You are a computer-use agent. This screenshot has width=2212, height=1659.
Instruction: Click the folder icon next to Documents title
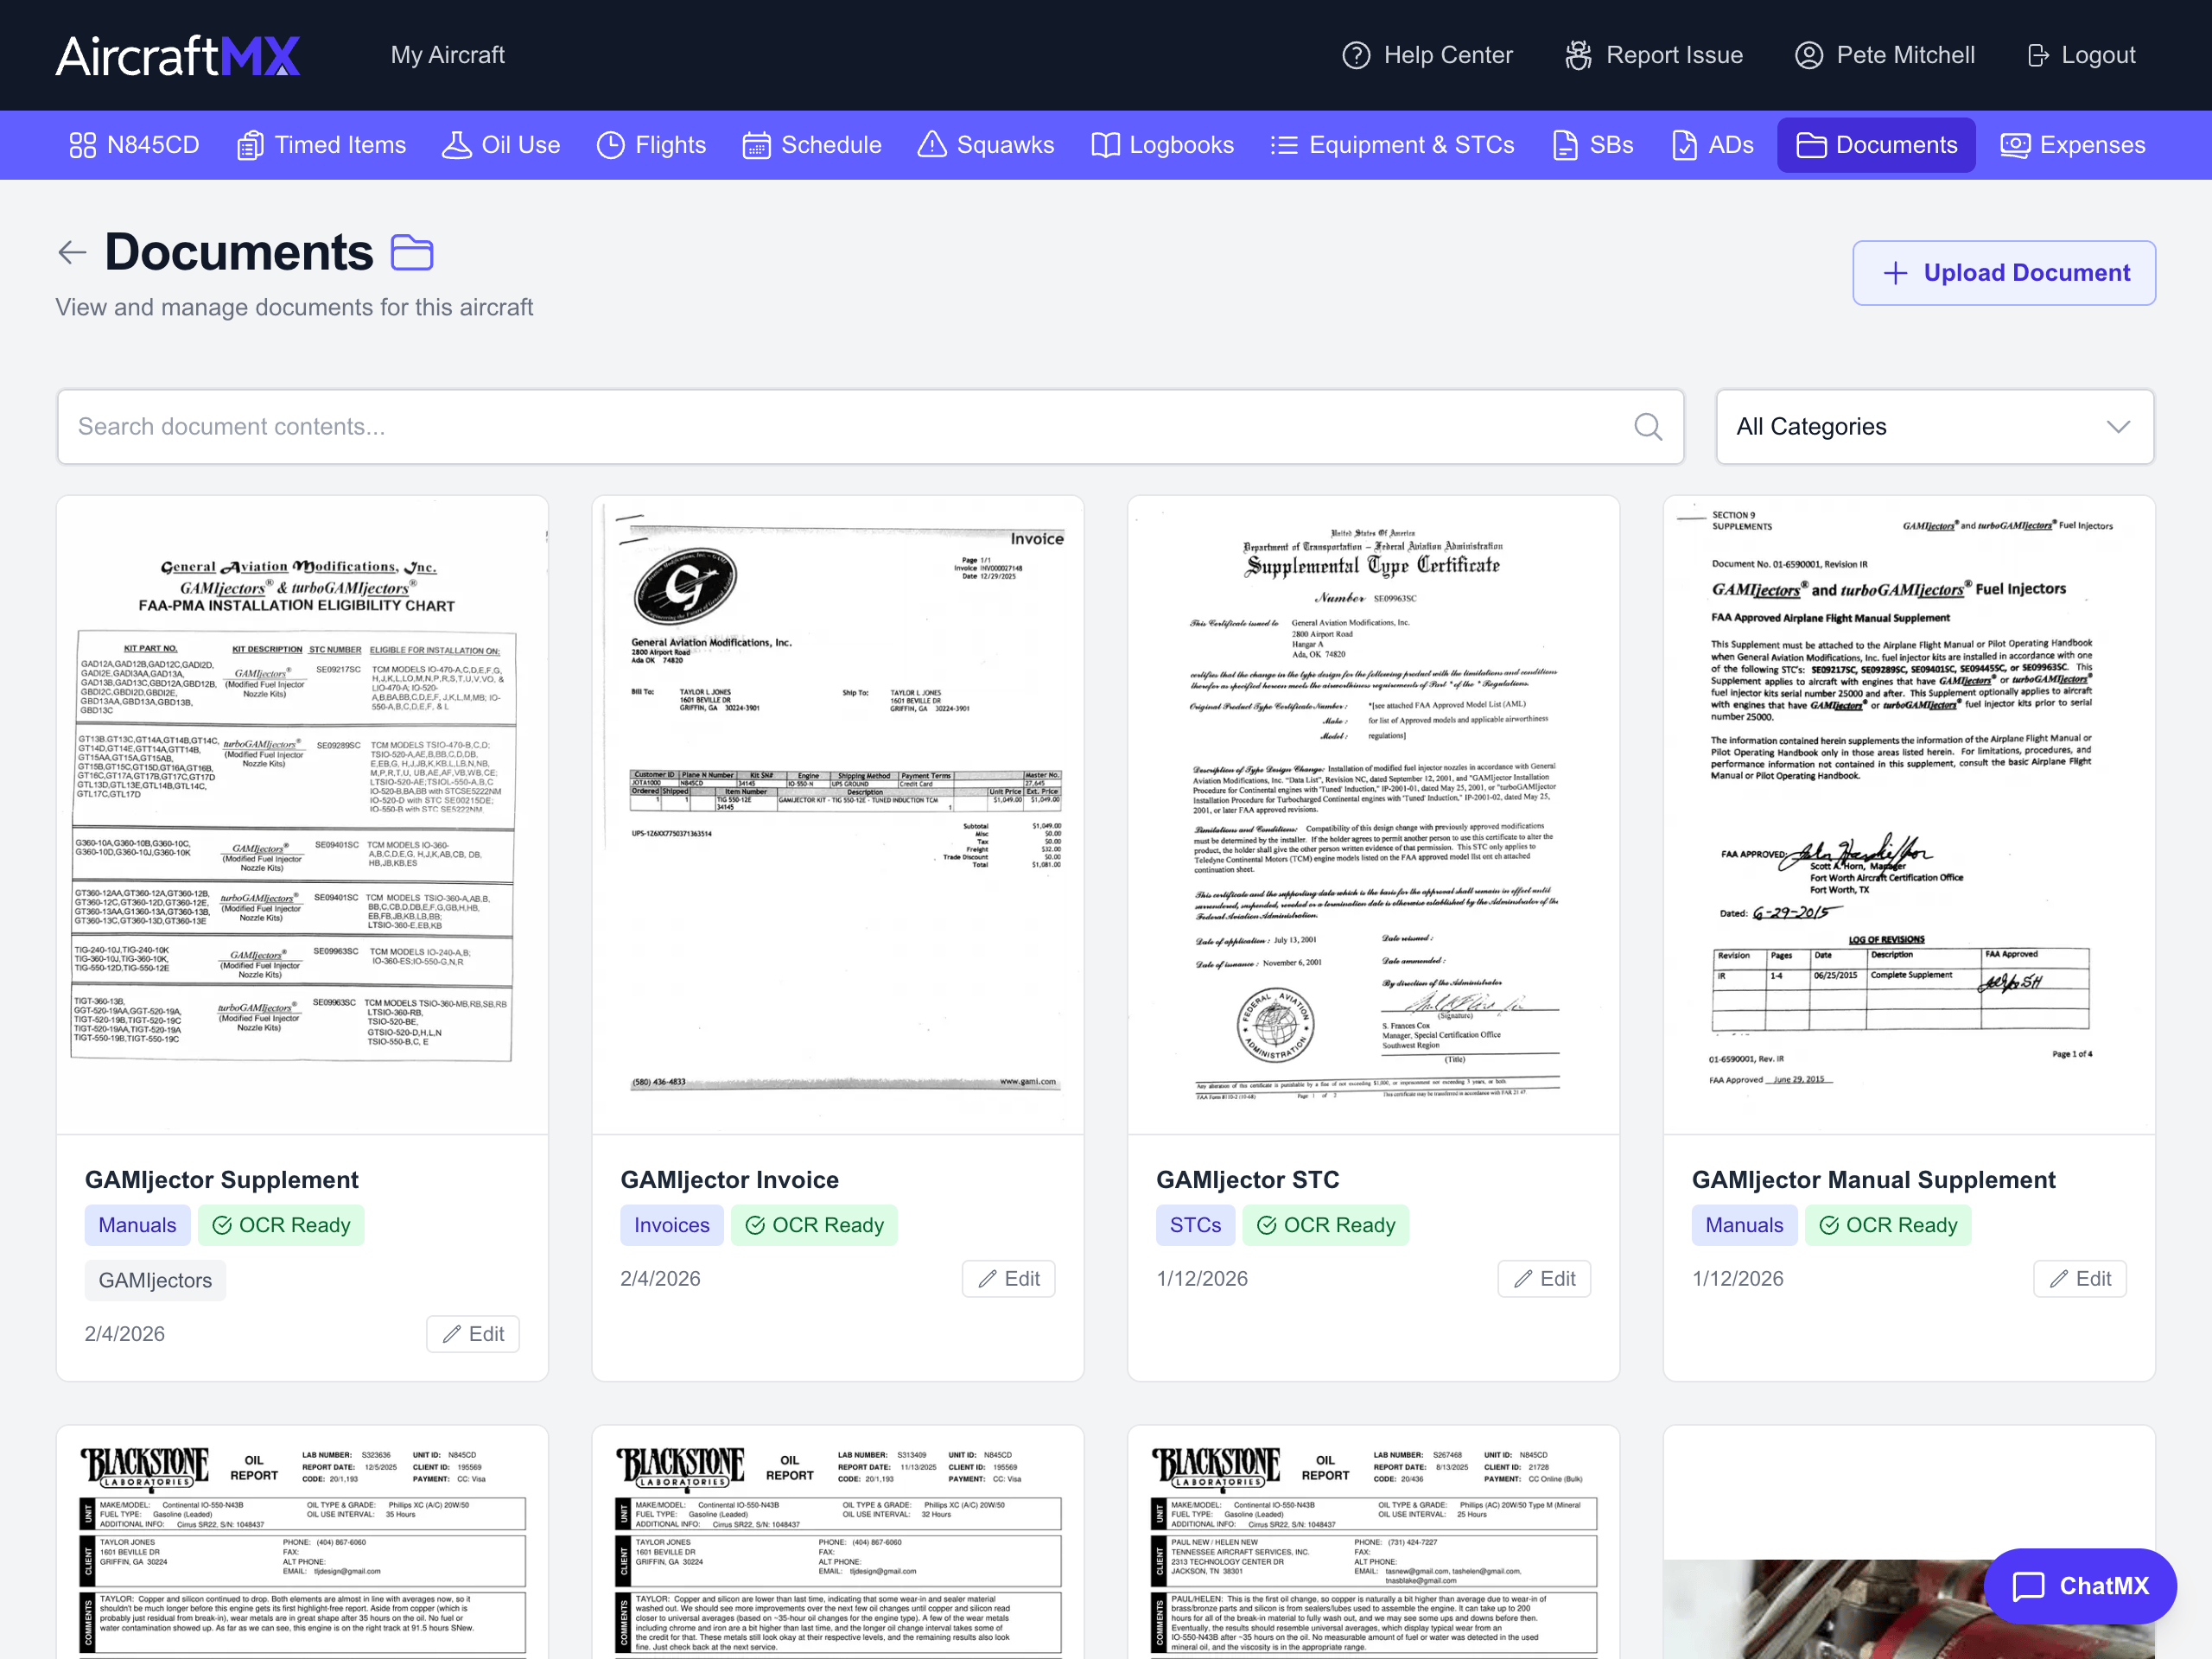coord(412,252)
